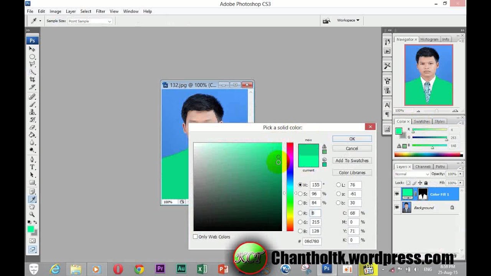Select the H hue radio button
This screenshot has width=491, height=276.
coord(300,185)
